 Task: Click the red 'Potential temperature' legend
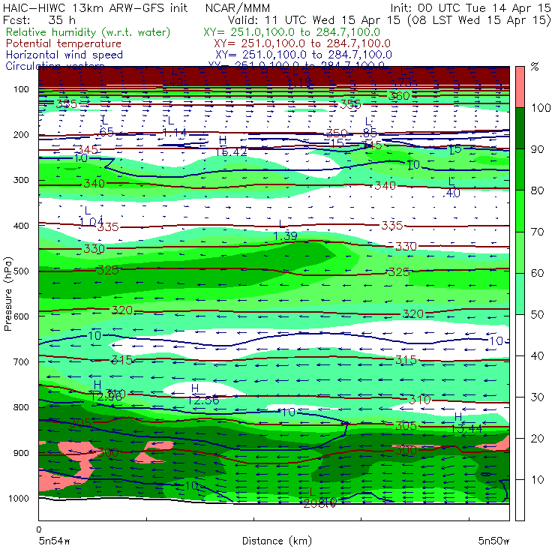click(64, 43)
